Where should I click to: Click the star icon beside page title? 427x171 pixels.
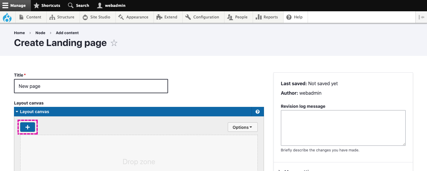click(114, 43)
